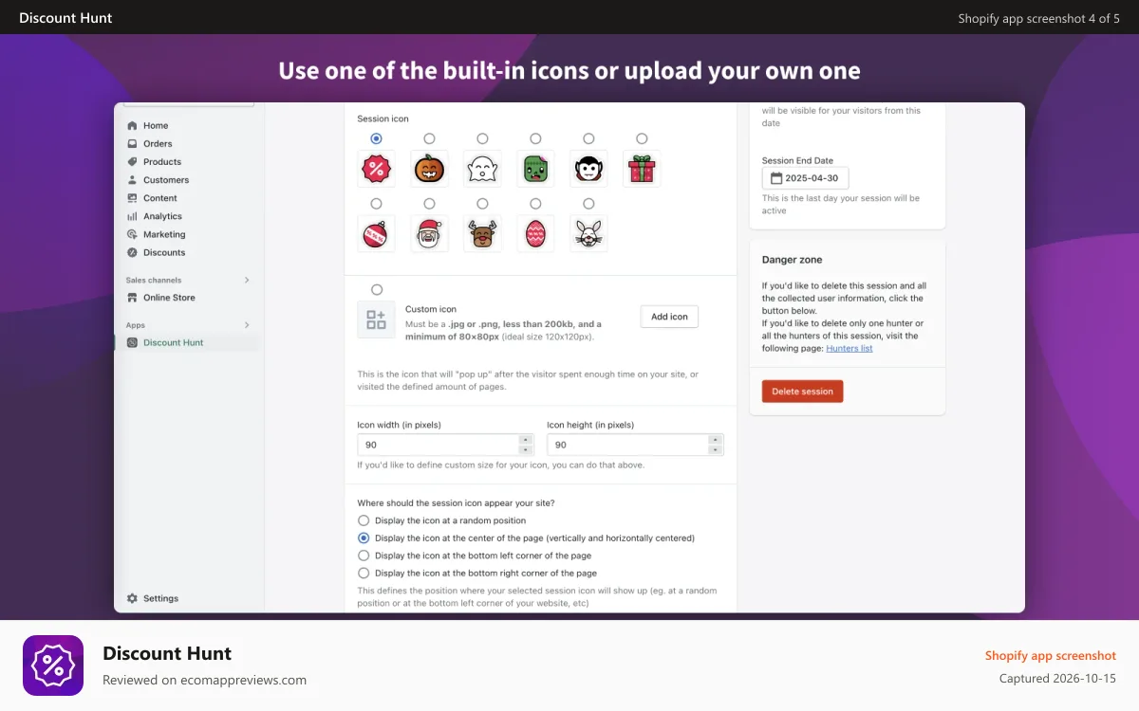Choose the Santa Claus session icon
The width and height of the screenshot is (1139, 711).
pos(429,233)
